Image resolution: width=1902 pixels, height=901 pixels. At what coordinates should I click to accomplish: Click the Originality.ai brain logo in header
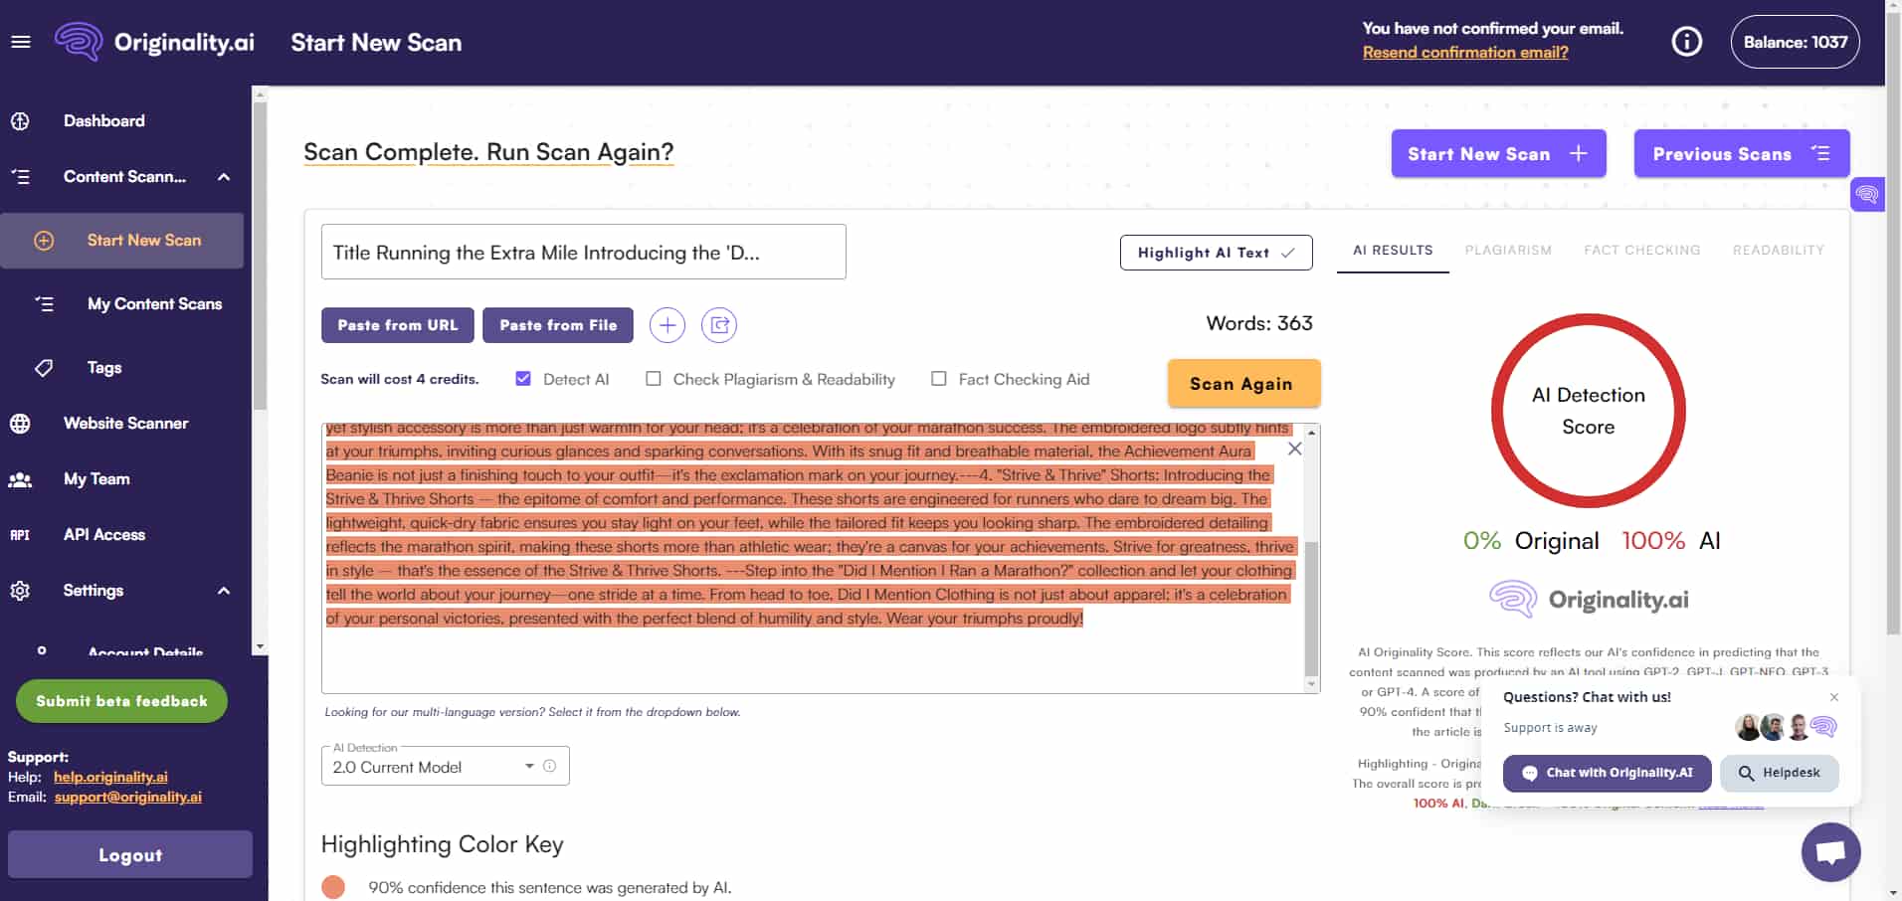pyautogui.click(x=79, y=42)
